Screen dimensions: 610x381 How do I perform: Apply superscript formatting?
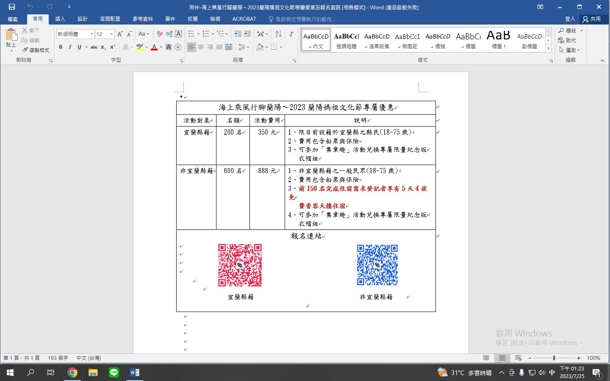(x=113, y=47)
